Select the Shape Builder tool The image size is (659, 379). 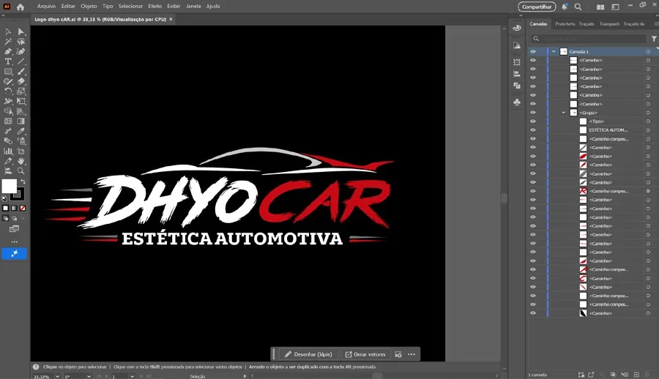click(x=8, y=111)
